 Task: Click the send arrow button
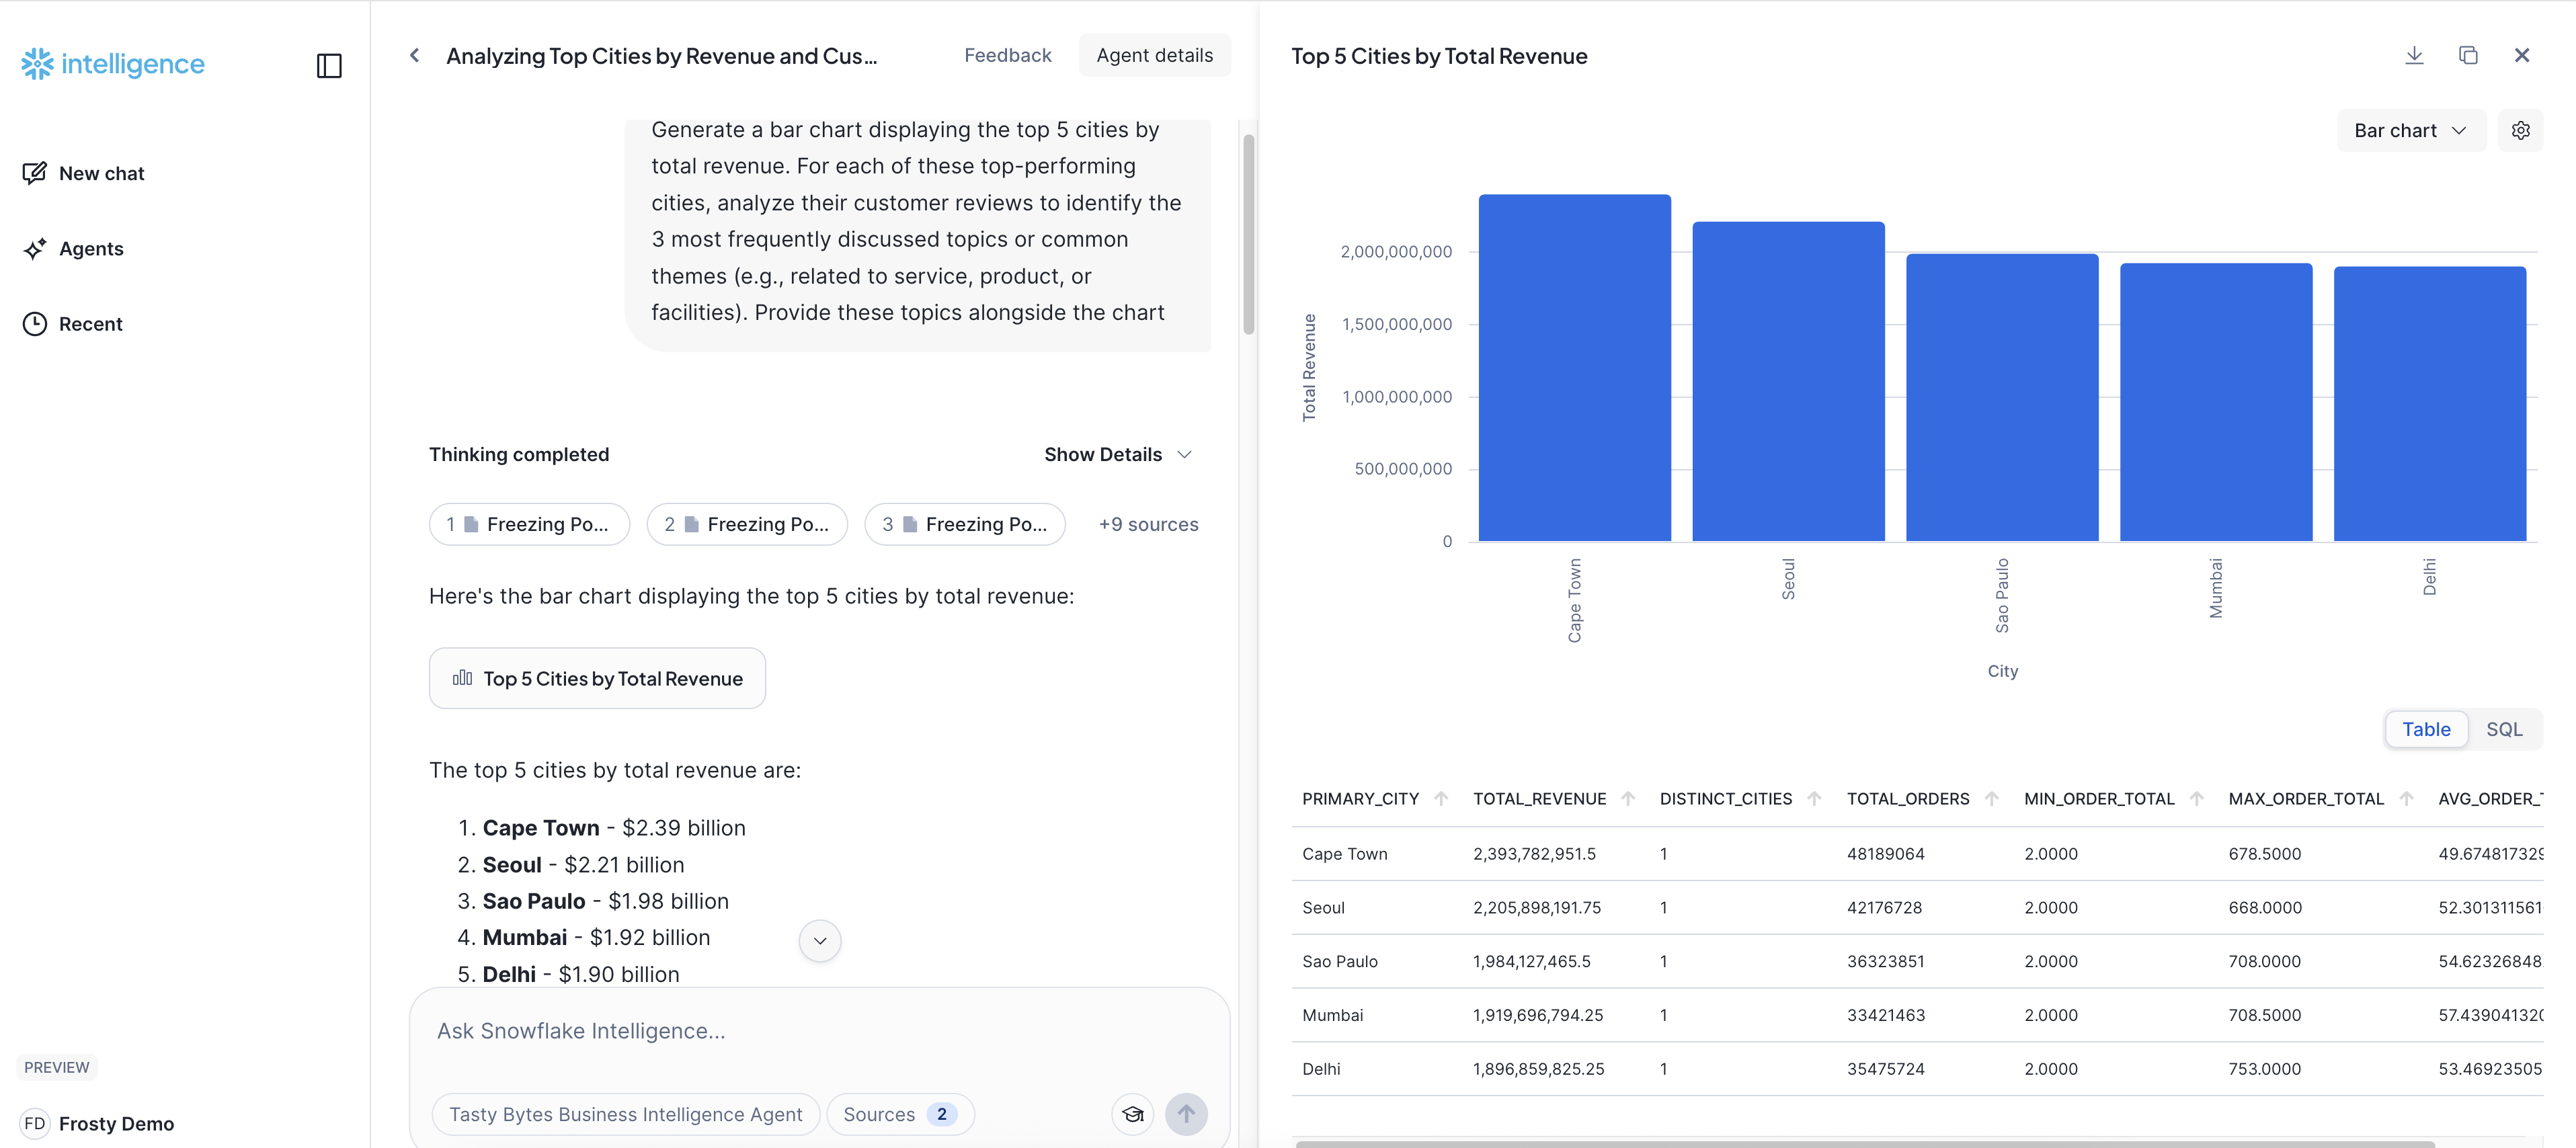click(1186, 1114)
